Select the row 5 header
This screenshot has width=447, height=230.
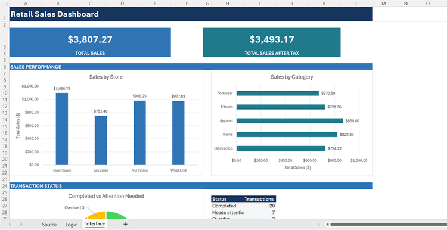click(x=5, y=60)
